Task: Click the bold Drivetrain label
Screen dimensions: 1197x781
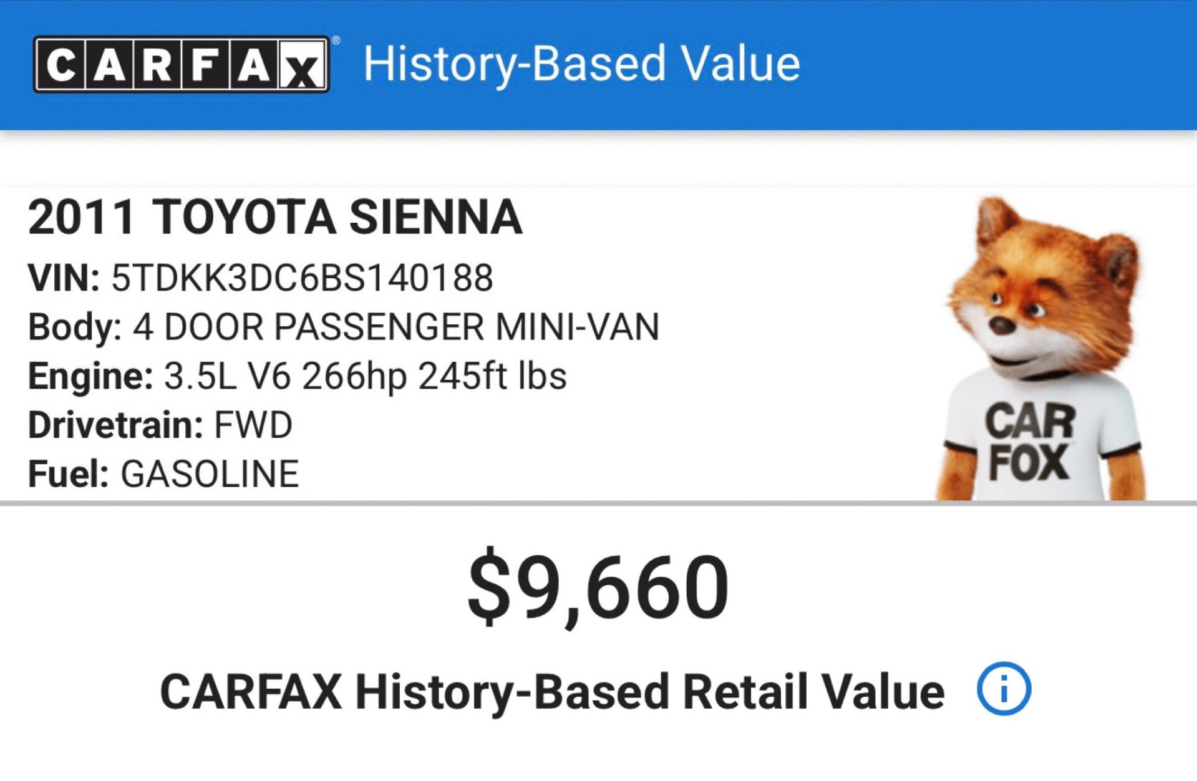Action: pos(115,425)
